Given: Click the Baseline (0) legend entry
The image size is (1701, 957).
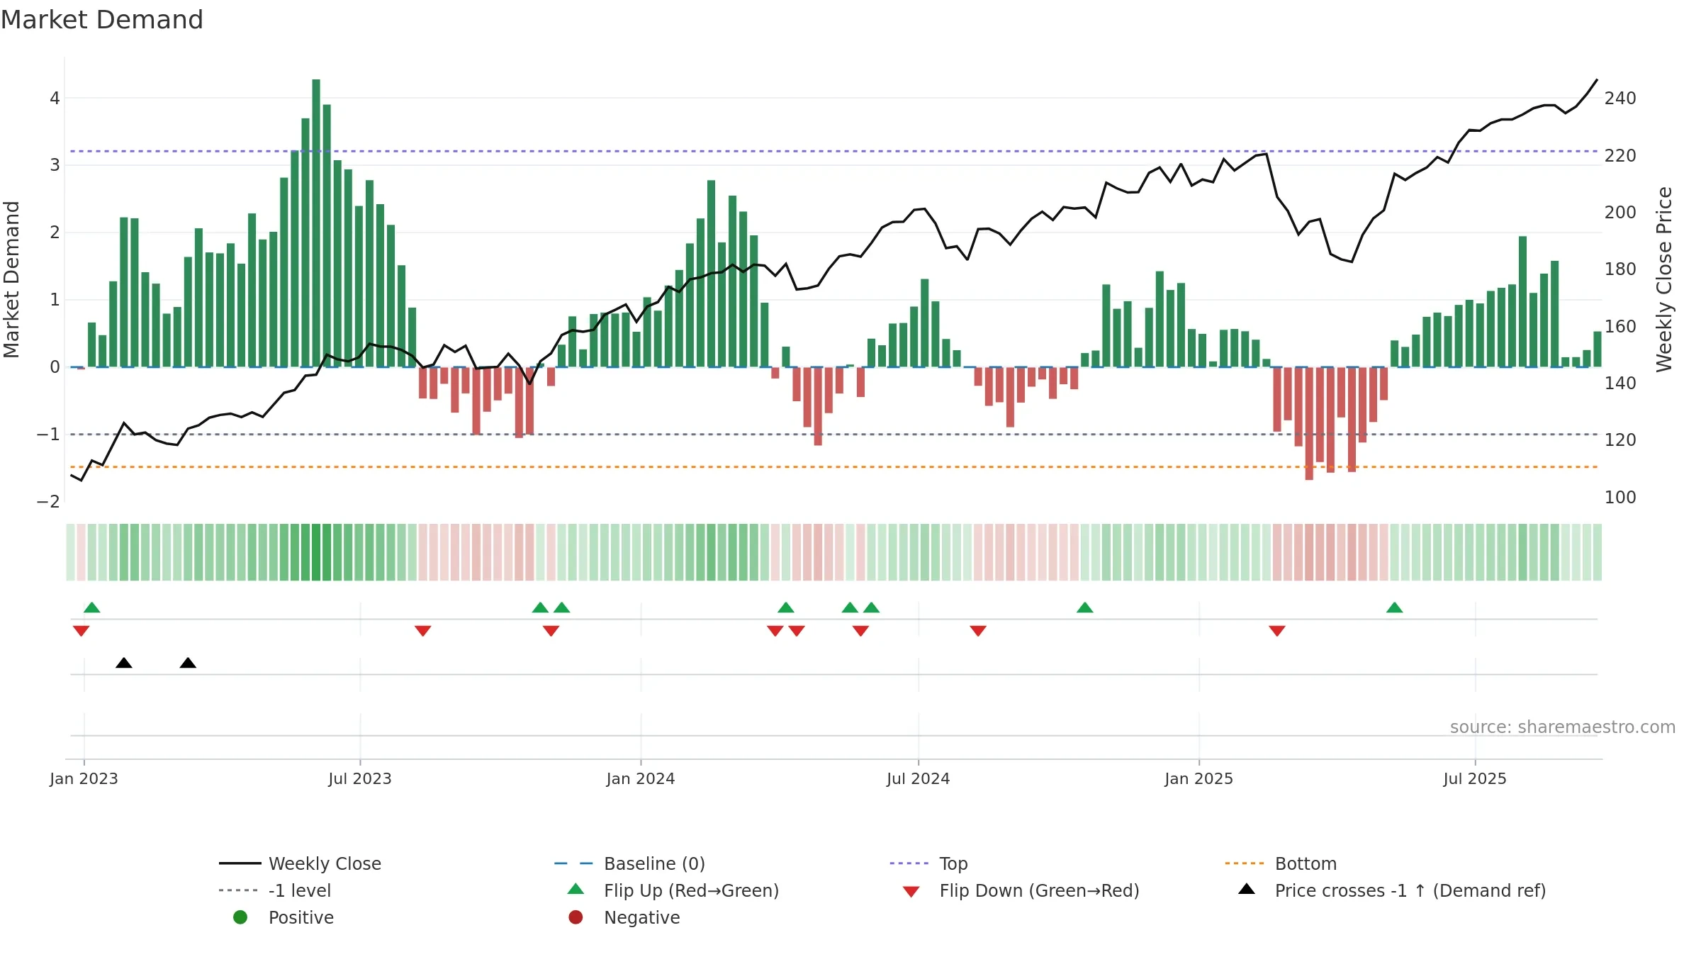Looking at the screenshot, I should [629, 863].
